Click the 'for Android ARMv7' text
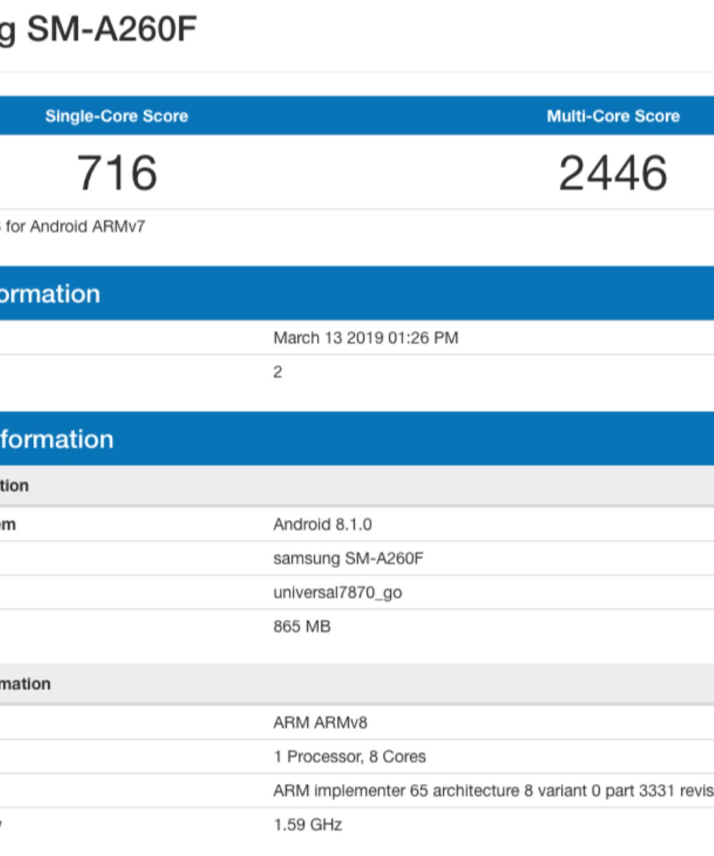The width and height of the screenshot is (714, 856). 74,227
